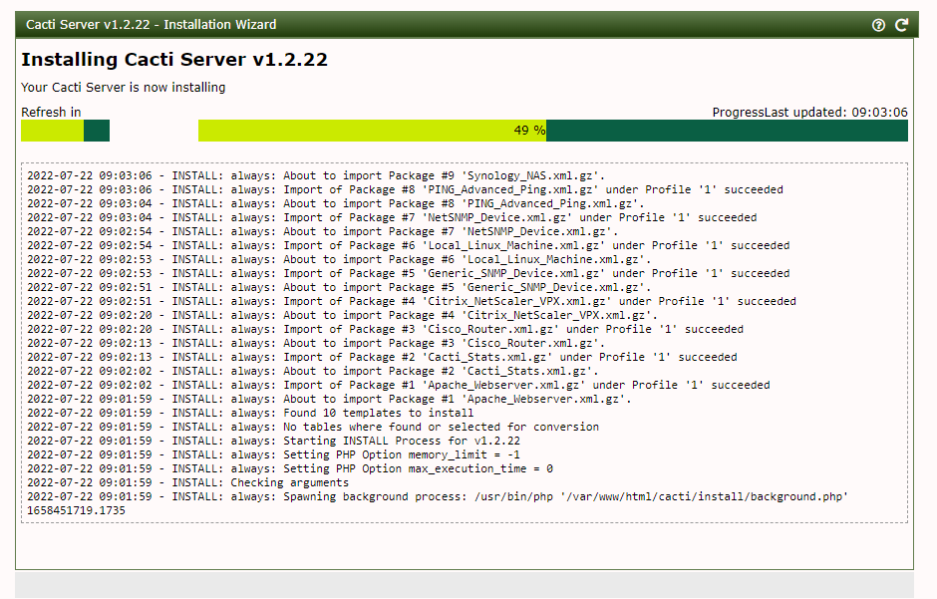Image resolution: width=937 pixels, height=599 pixels.
Task: Open the help question-mark icon
Action: (x=878, y=25)
